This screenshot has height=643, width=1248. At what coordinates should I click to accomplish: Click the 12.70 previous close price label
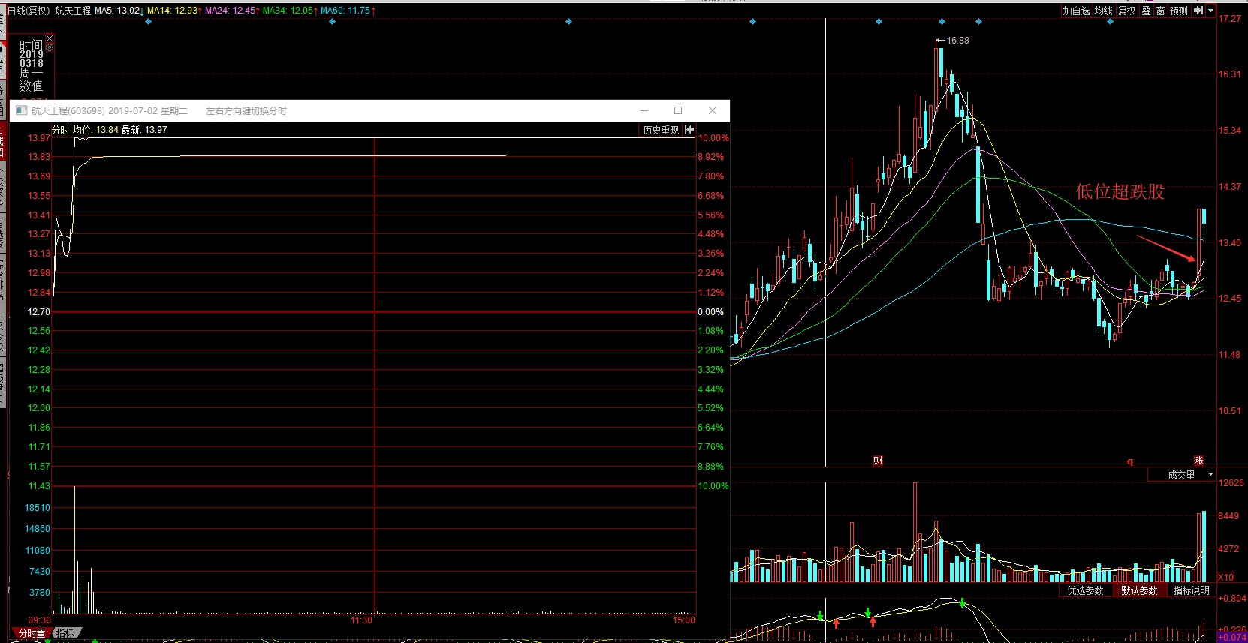[39, 312]
